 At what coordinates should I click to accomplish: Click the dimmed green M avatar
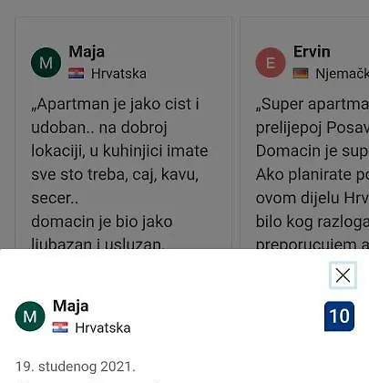tap(46, 62)
